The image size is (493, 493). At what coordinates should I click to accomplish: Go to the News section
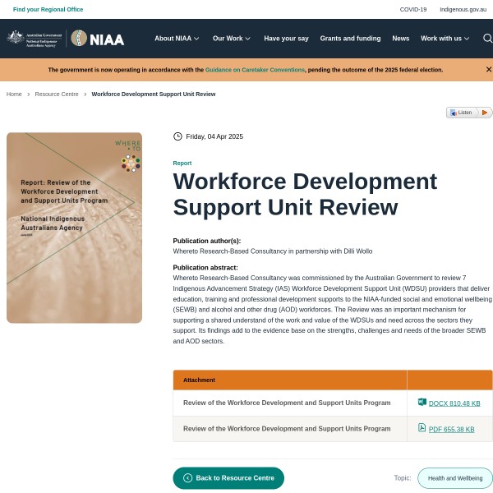pyautogui.click(x=400, y=39)
